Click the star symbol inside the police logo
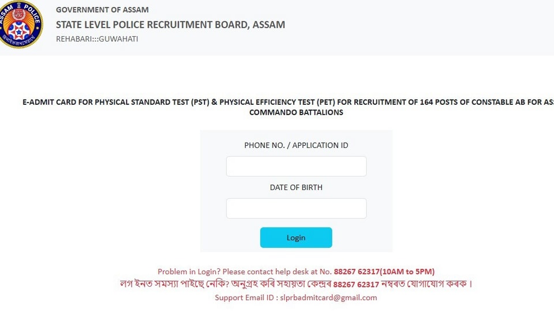The width and height of the screenshot is (554, 311). coord(18,32)
